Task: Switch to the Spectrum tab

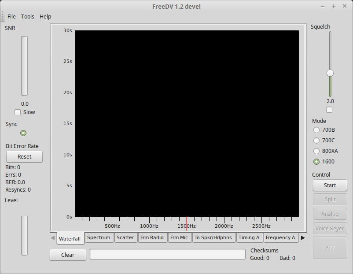Action: point(99,237)
